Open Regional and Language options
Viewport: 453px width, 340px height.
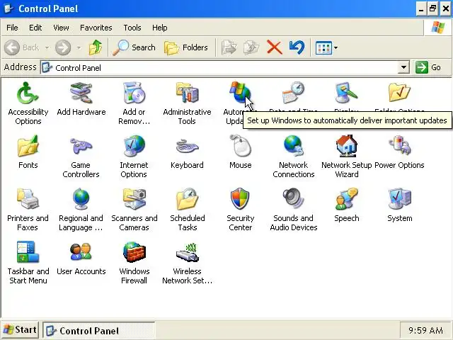[x=81, y=199]
